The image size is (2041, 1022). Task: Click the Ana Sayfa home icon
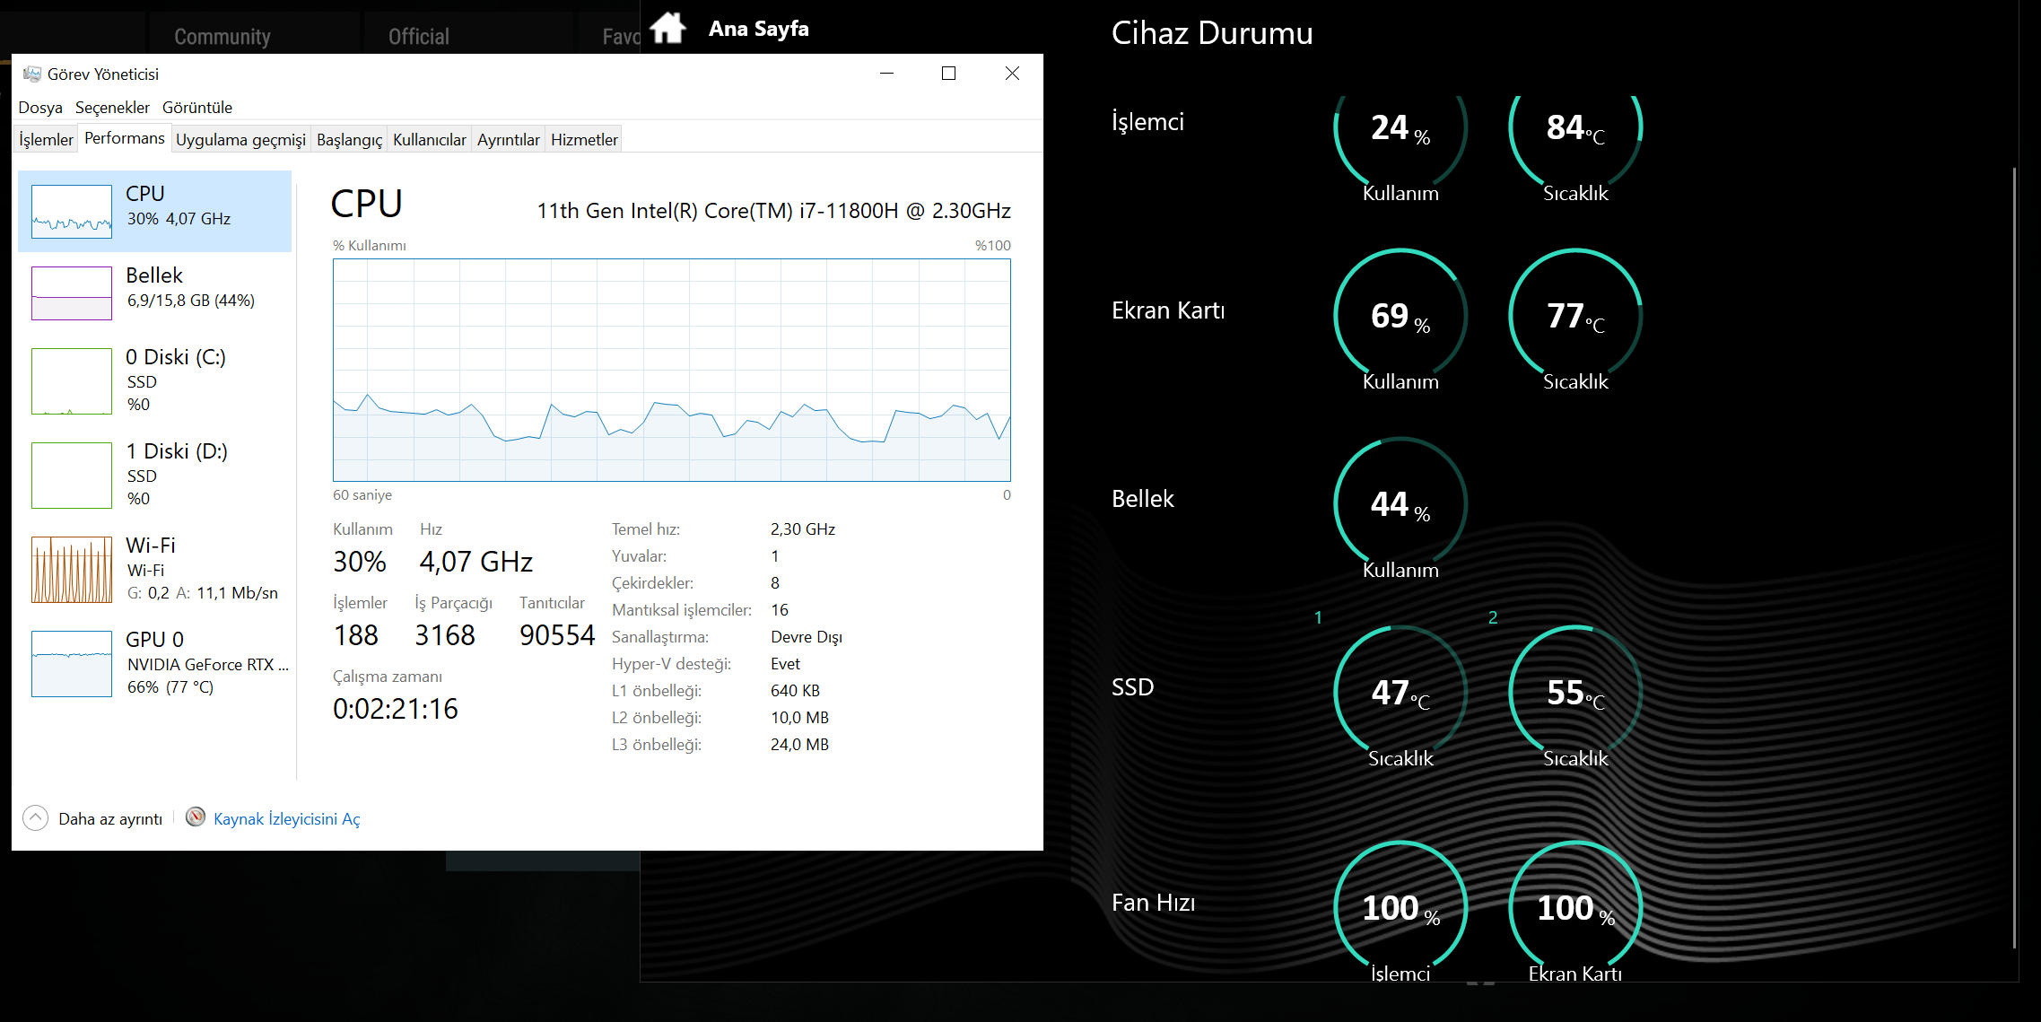click(667, 28)
